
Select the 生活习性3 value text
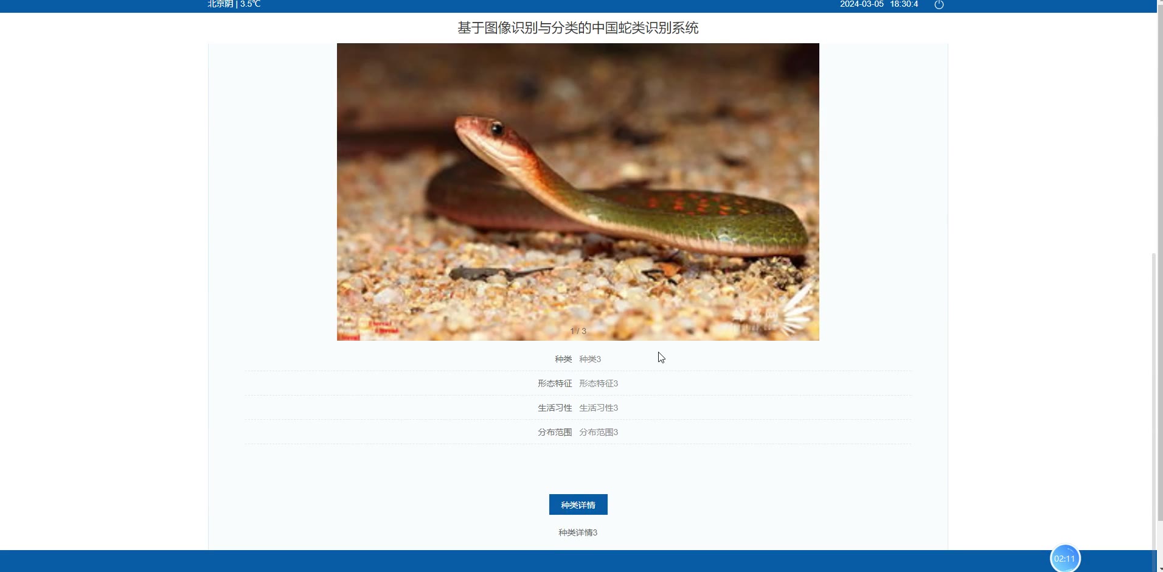tap(599, 408)
